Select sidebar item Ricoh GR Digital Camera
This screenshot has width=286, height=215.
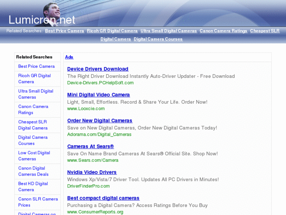(35, 79)
